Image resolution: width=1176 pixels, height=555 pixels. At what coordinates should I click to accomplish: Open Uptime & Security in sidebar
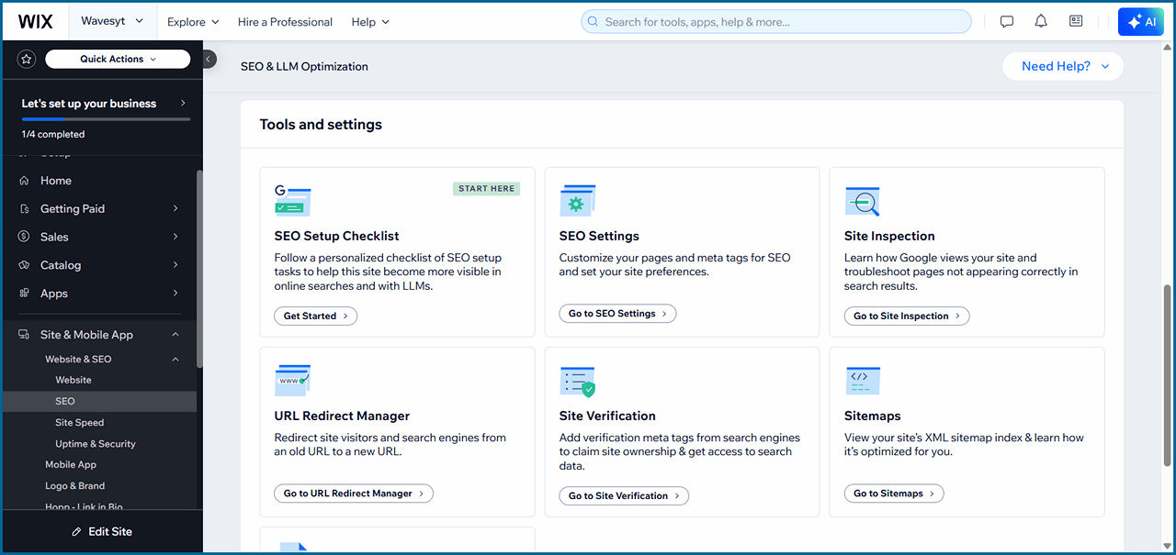[96, 444]
